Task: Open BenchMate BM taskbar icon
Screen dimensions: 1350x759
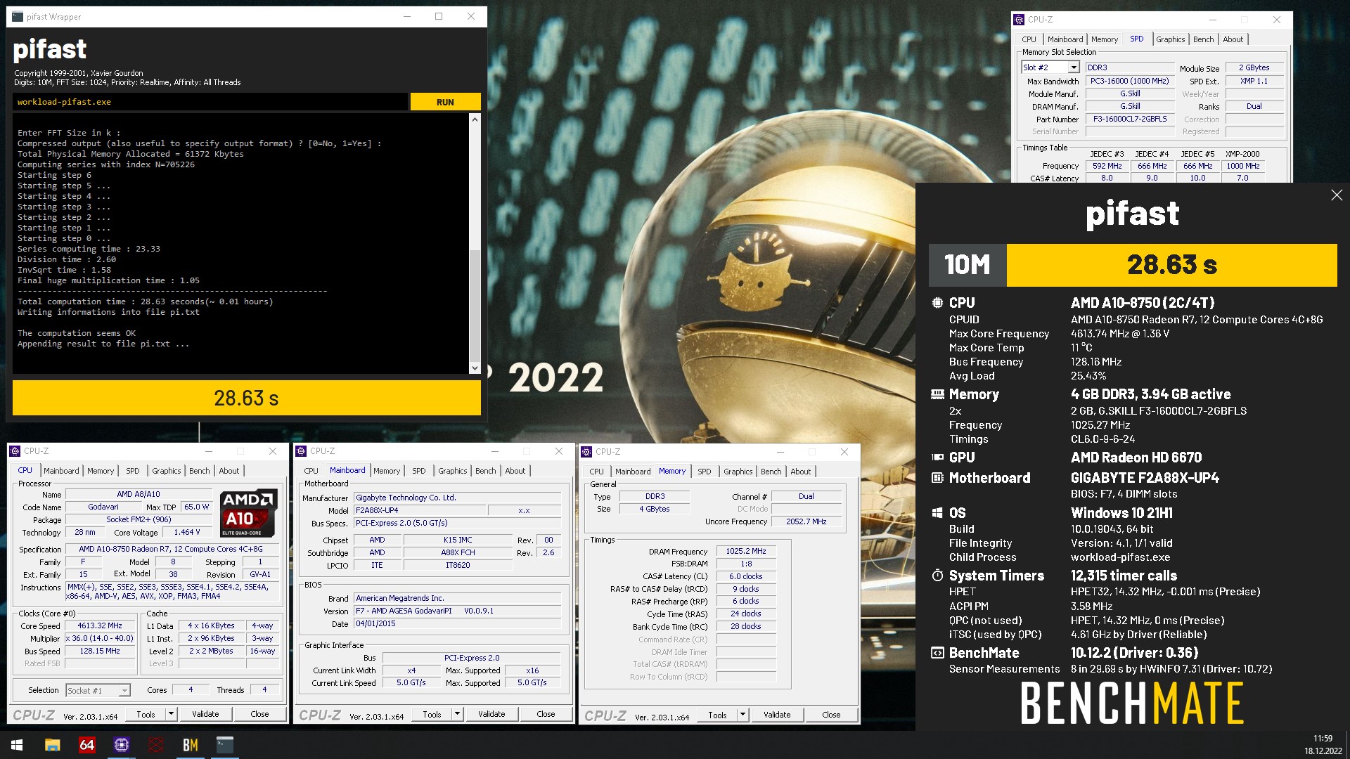Action: pyautogui.click(x=190, y=745)
